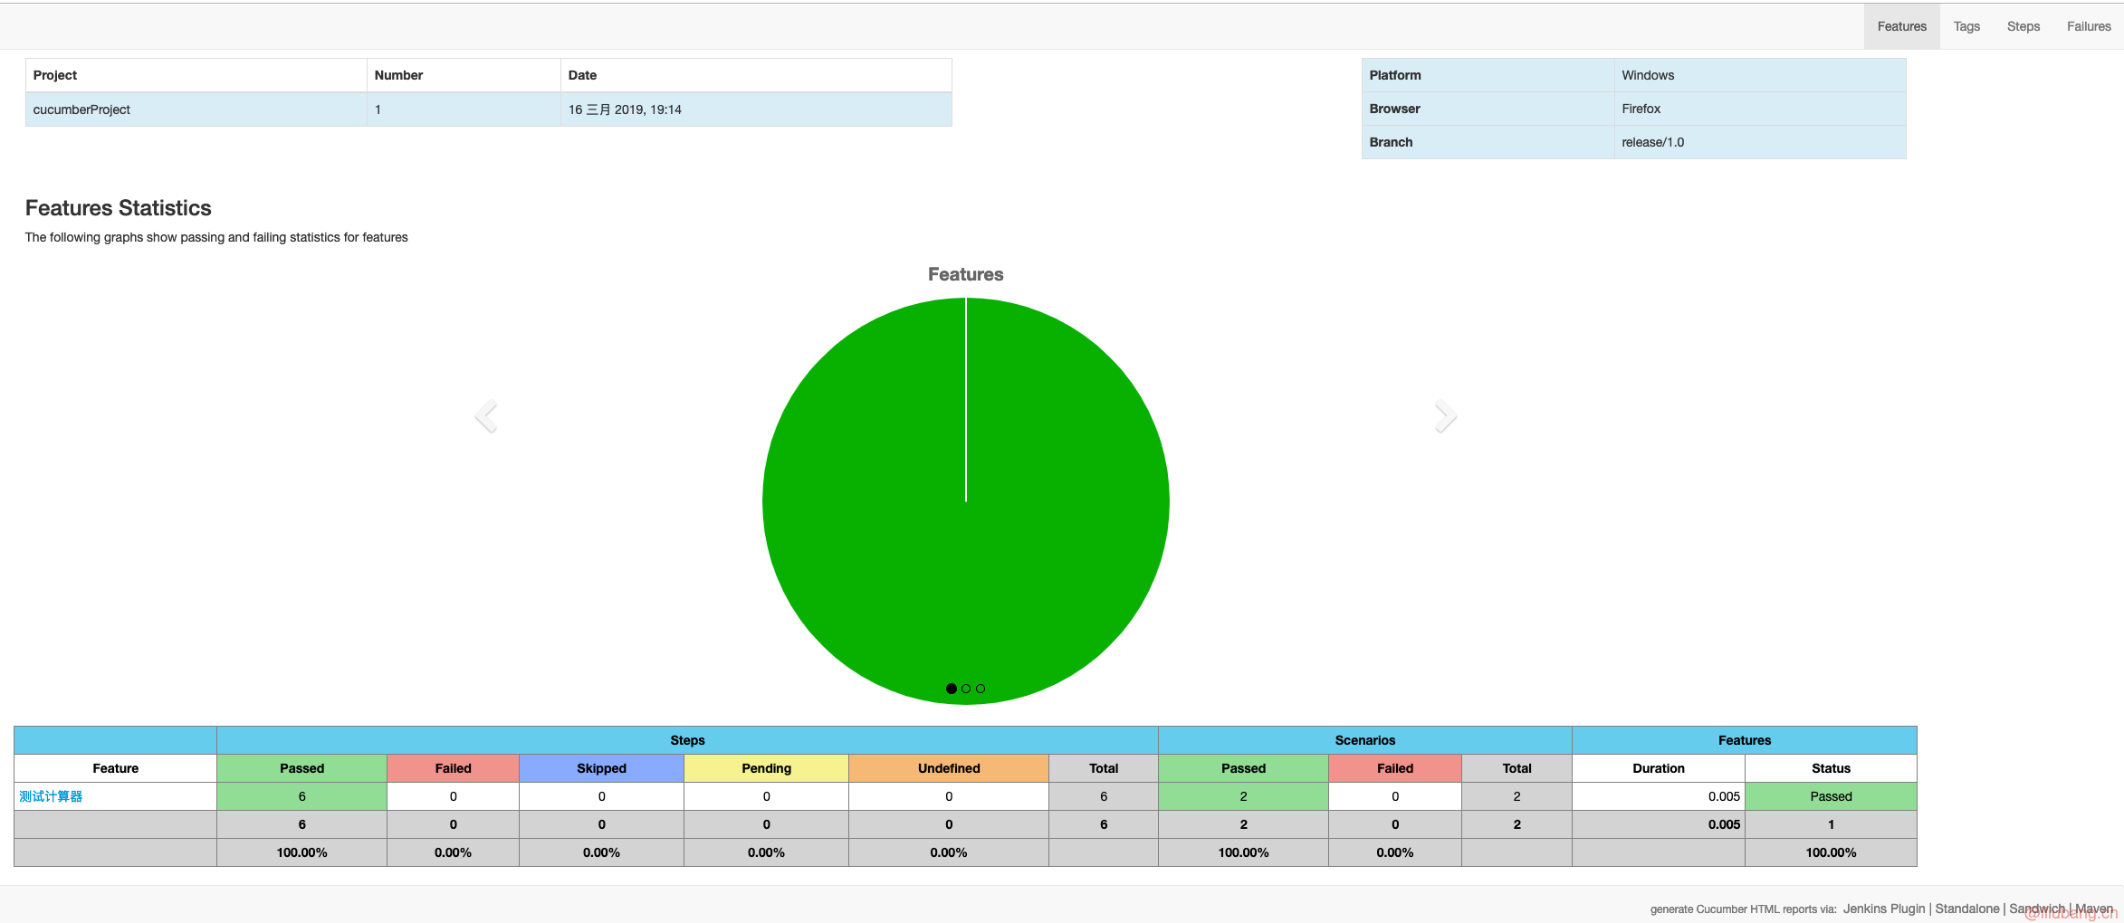Switch to the Tags tab

[1966, 26]
